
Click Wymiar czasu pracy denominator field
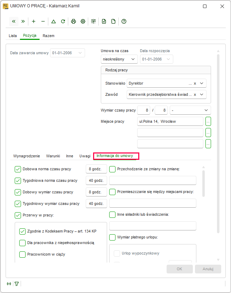tap(161, 110)
